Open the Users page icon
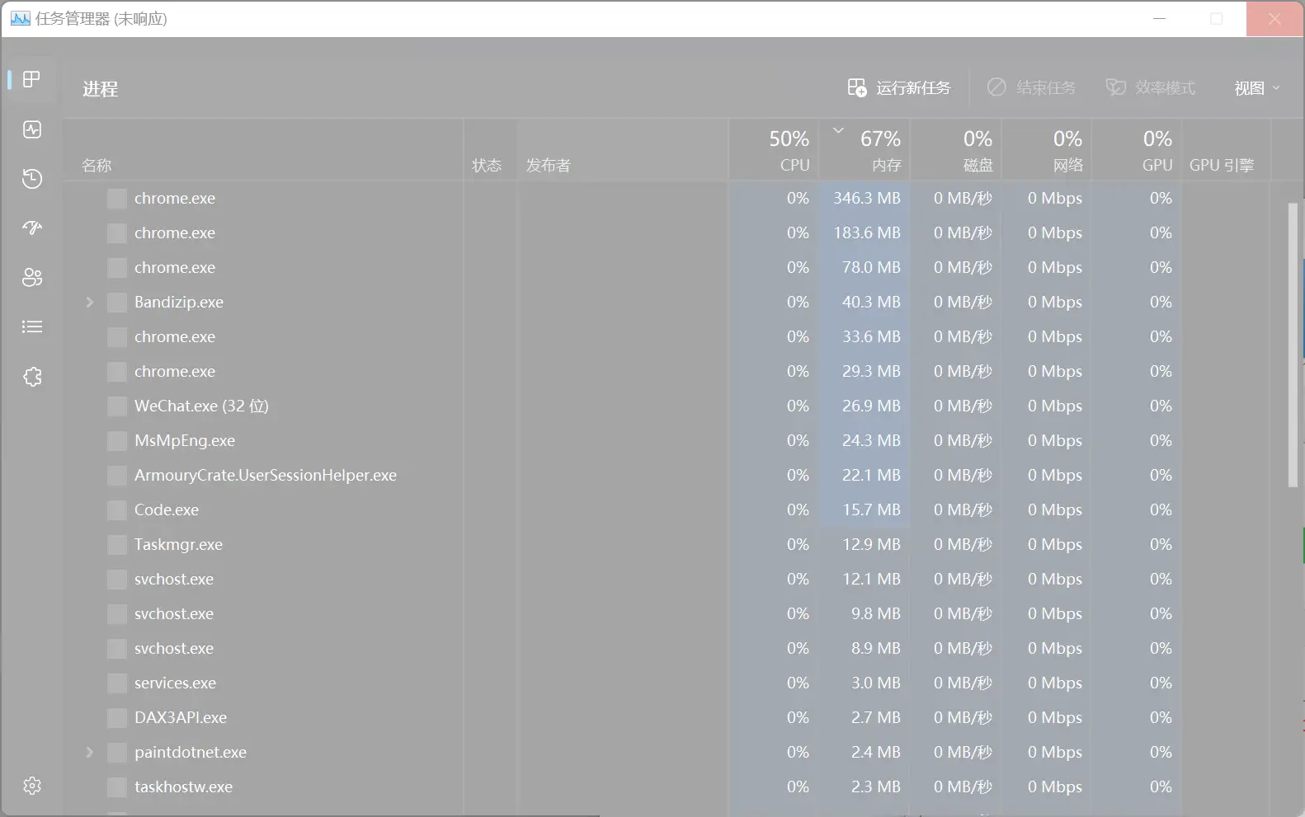Image resolution: width=1305 pixels, height=817 pixels. point(32,278)
